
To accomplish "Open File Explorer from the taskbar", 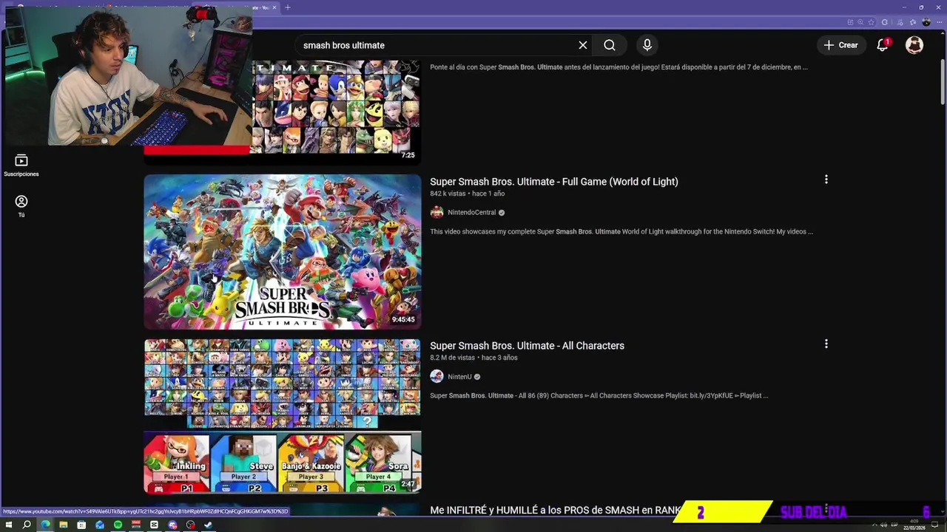I will click(64, 525).
